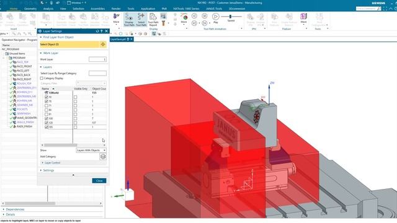
Task: Toggle Visible Only for layer 10
Action: (x=76, y=97)
